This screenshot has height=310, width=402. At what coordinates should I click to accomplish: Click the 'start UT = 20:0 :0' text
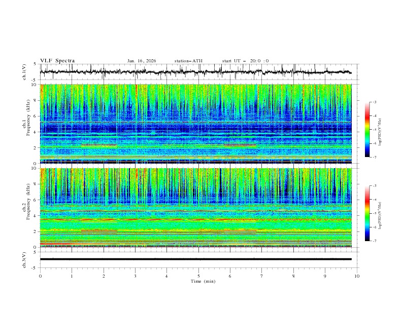click(x=245, y=61)
